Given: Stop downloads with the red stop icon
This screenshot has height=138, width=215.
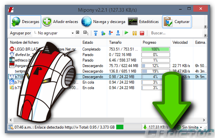Looking at the screenshot, I should point(142,33).
